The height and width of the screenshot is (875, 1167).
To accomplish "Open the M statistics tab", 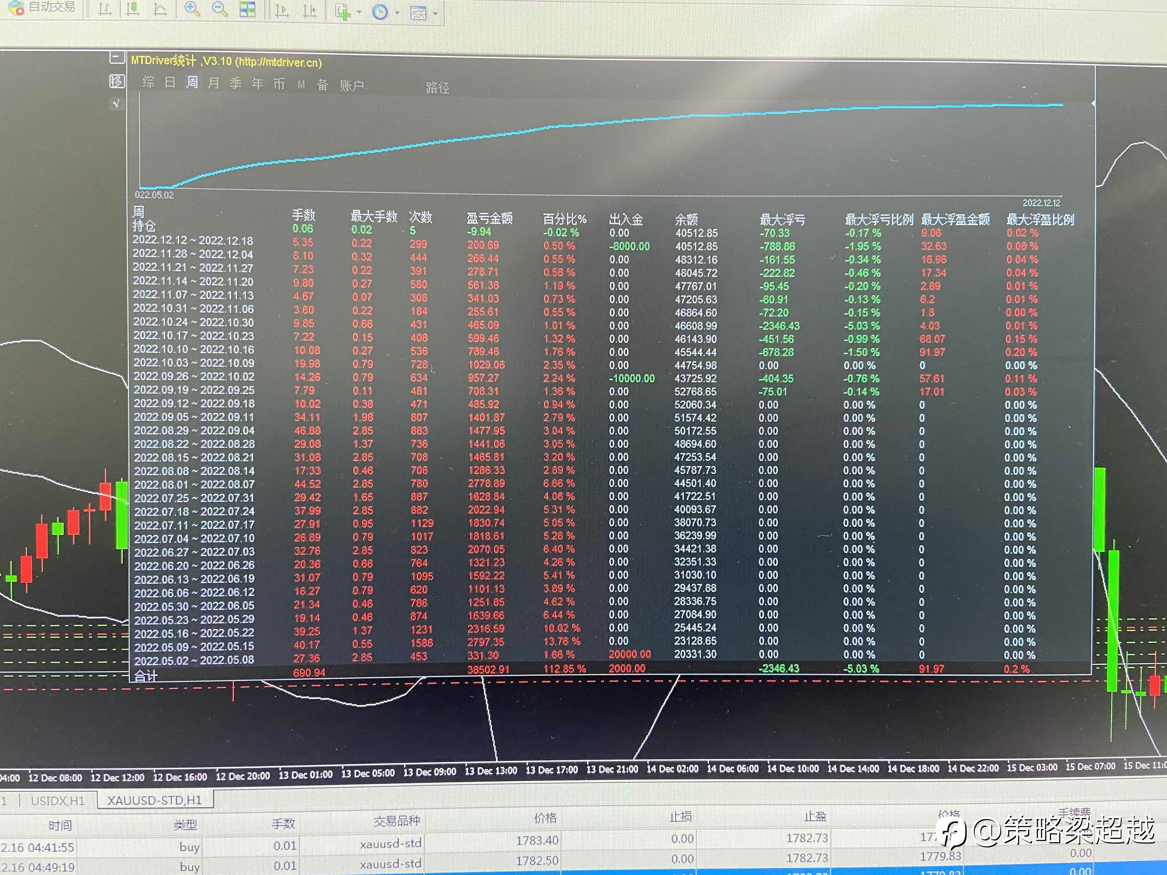I will (301, 84).
